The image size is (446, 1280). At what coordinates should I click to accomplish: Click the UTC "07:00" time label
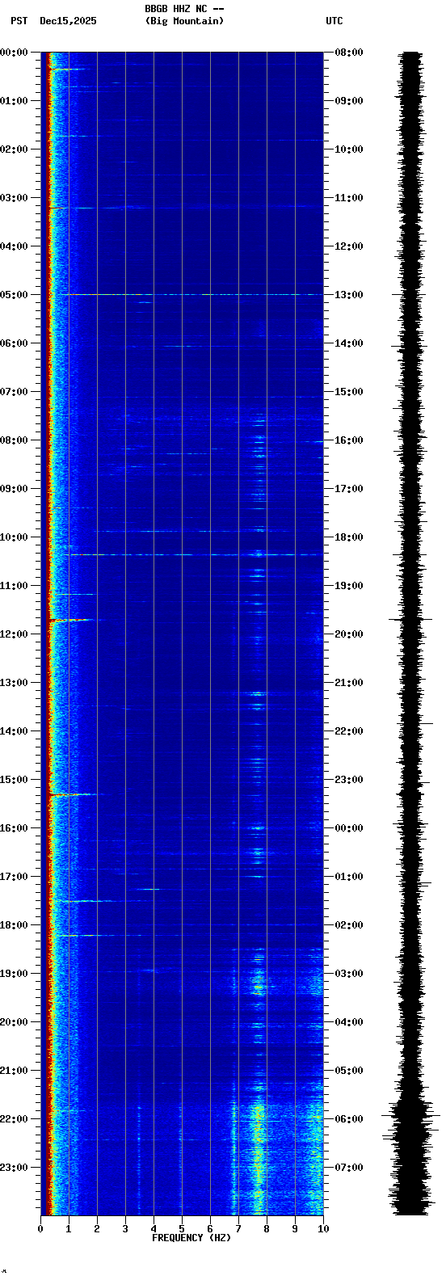(x=349, y=1168)
